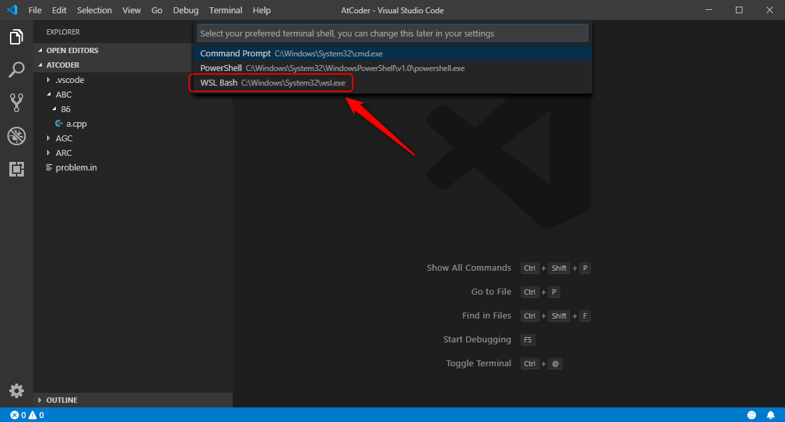Expand the ARC folder arrow
This screenshot has height=422, width=785.
point(49,153)
